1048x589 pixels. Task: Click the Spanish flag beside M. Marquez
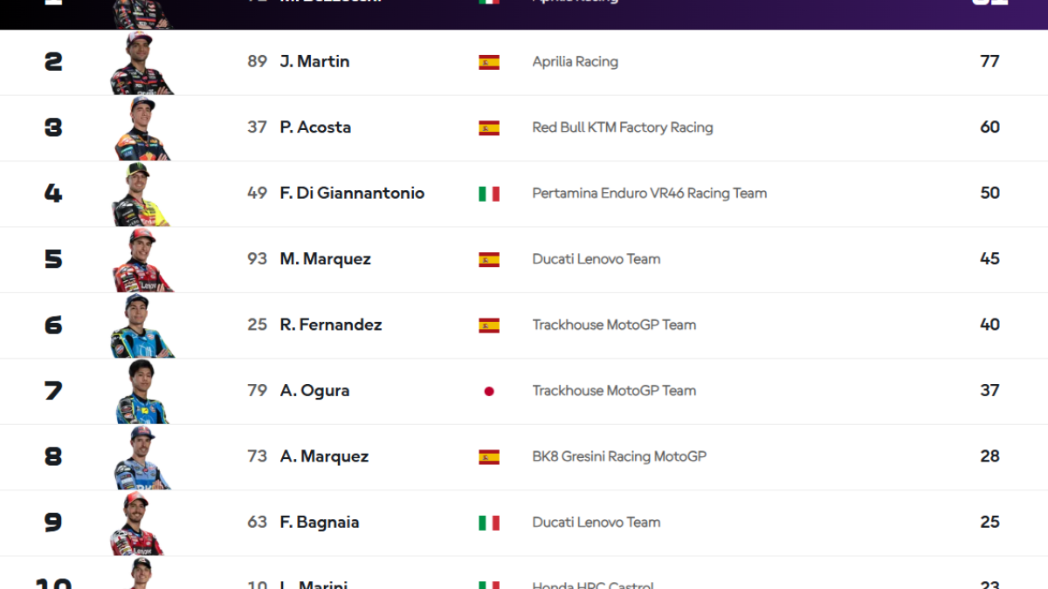coord(489,259)
